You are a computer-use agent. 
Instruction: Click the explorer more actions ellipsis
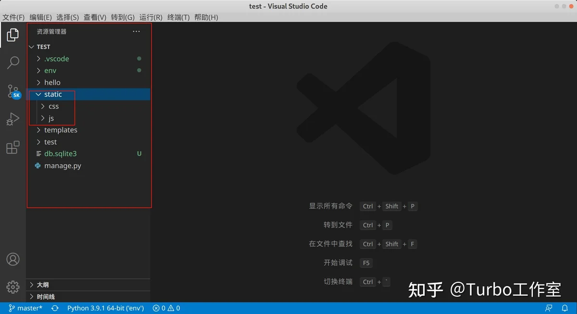point(137,32)
